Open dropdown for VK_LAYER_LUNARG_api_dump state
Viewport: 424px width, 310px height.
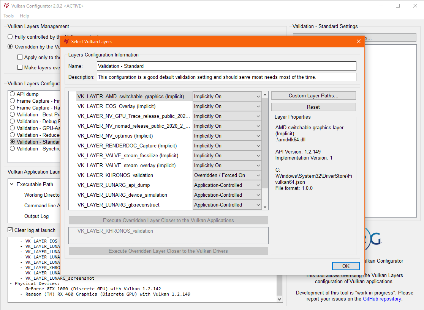227,185
